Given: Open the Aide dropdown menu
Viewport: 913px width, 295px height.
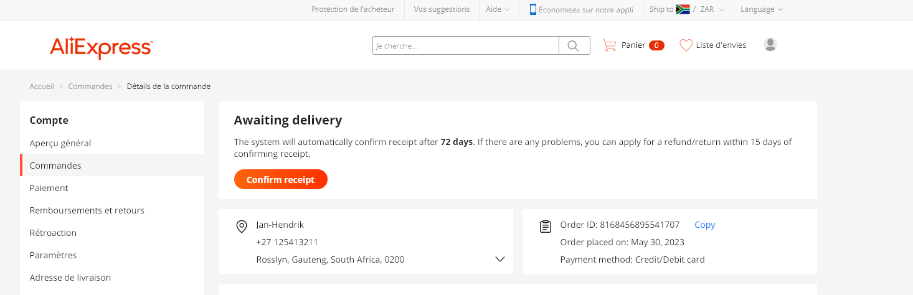Looking at the screenshot, I should [x=498, y=9].
